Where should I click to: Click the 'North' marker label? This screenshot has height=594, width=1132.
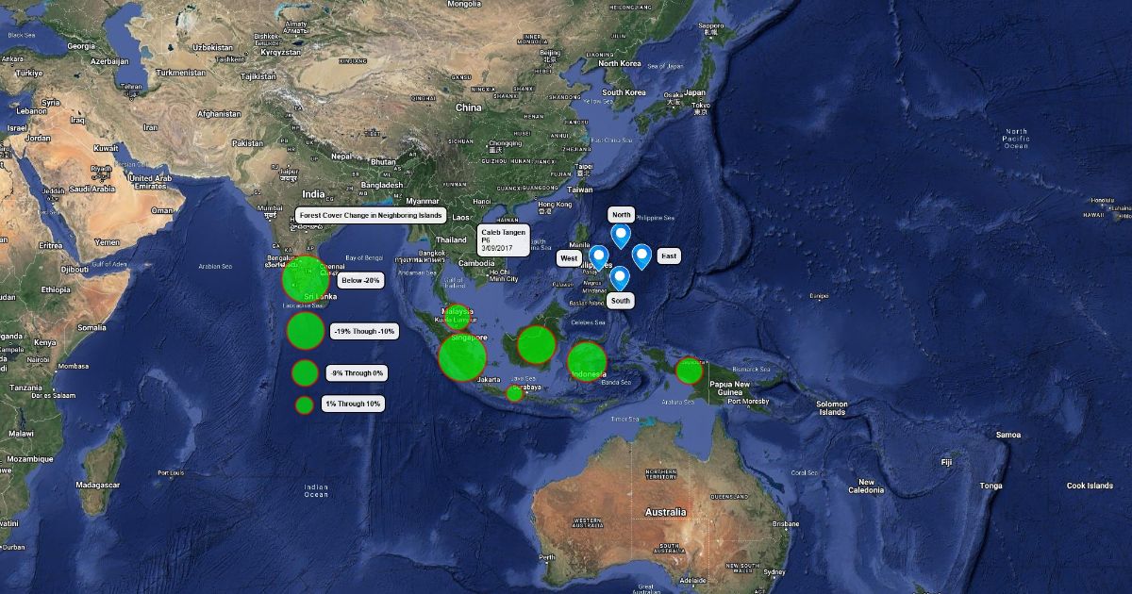(621, 214)
